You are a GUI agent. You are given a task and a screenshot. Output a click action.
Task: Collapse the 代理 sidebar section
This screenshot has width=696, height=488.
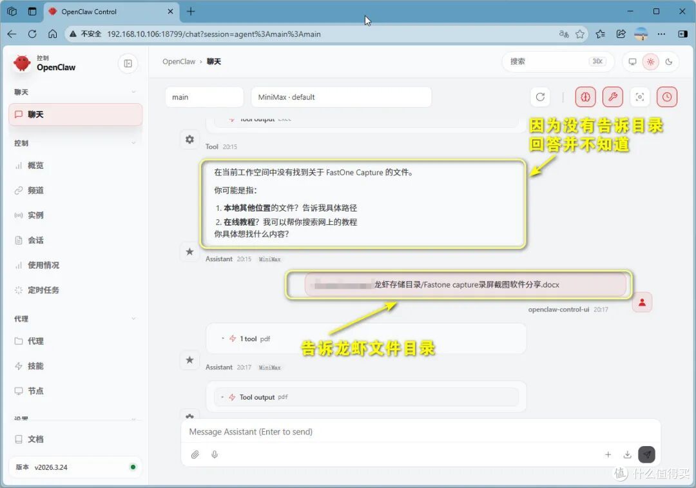click(75, 319)
